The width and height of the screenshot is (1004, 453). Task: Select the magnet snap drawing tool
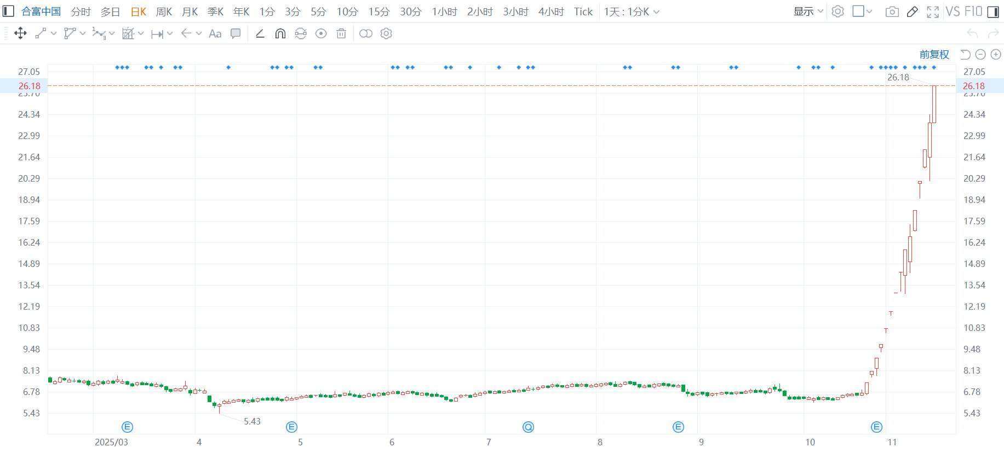280,34
